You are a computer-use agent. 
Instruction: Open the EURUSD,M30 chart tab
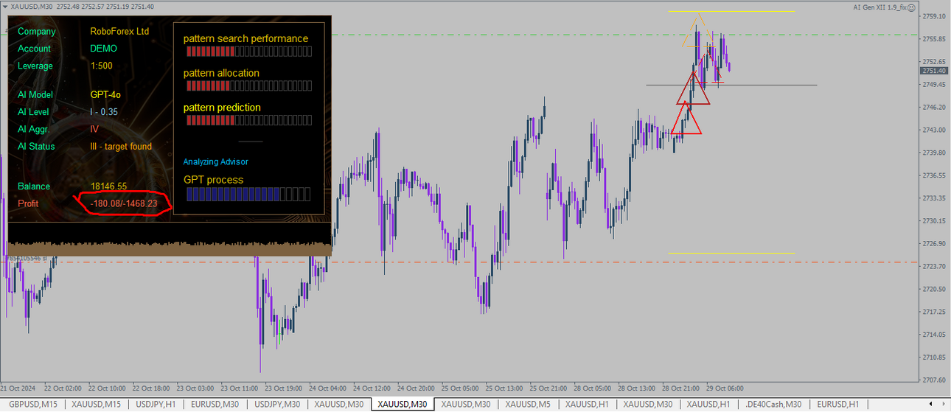coord(214,404)
